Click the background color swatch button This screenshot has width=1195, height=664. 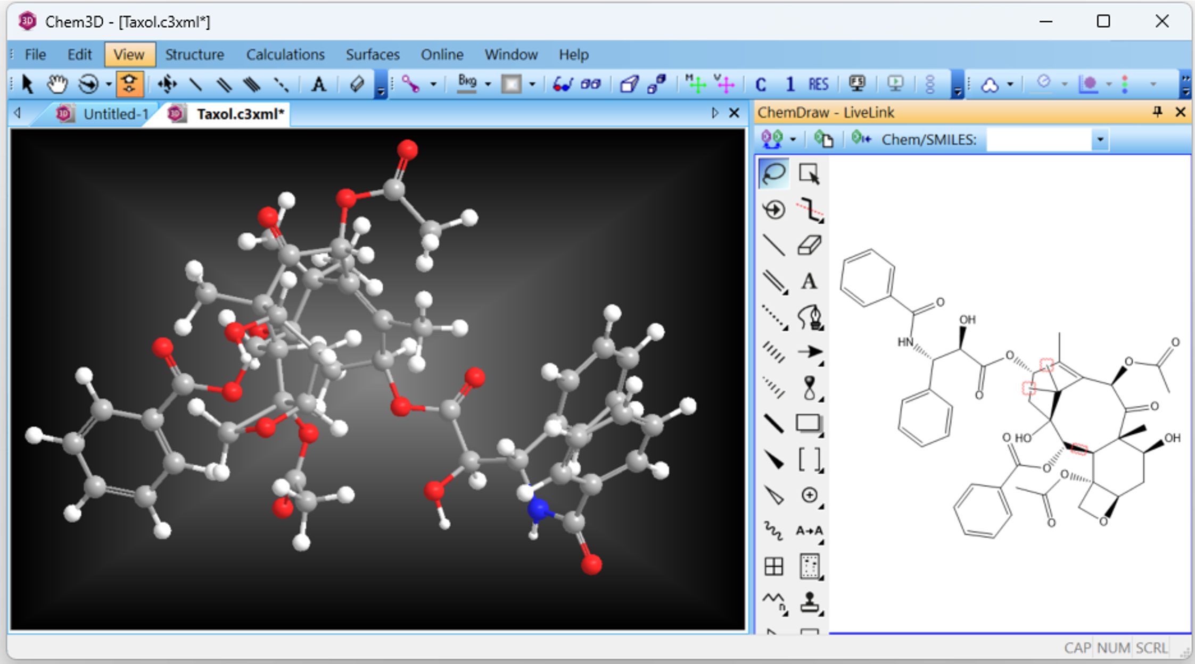click(x=512, y=84)
